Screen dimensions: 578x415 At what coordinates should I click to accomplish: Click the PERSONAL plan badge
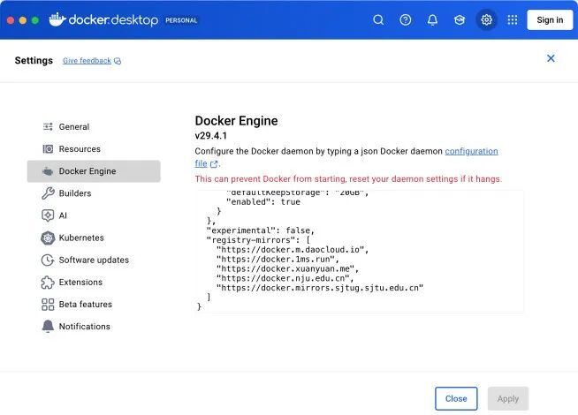181,20
